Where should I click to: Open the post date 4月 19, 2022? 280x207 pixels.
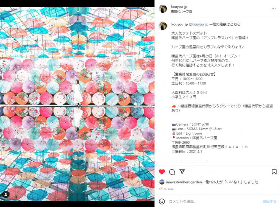point(166,188)
